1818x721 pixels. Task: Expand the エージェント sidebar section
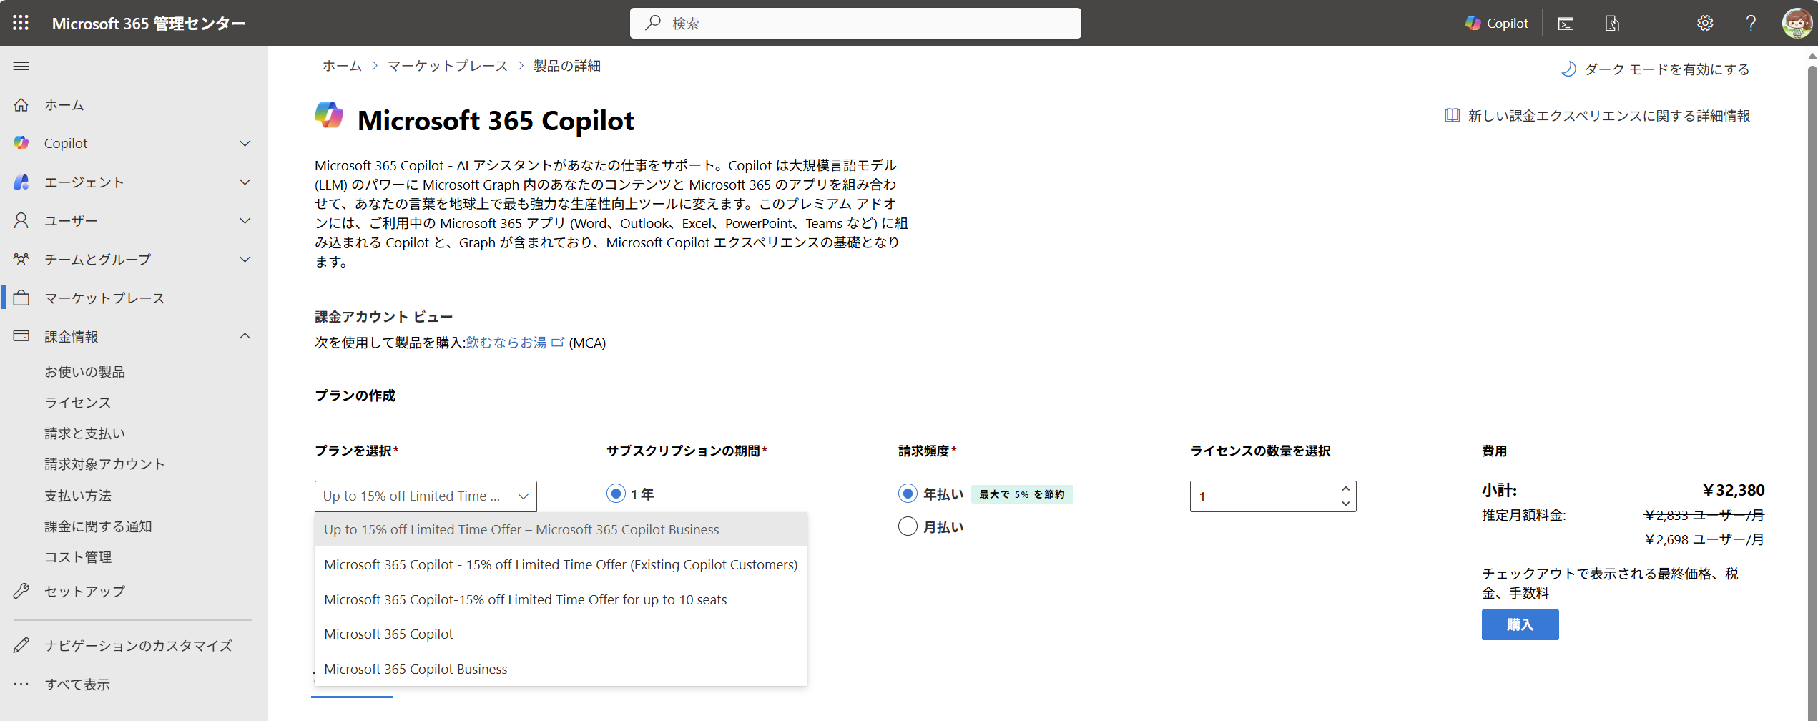245,182
